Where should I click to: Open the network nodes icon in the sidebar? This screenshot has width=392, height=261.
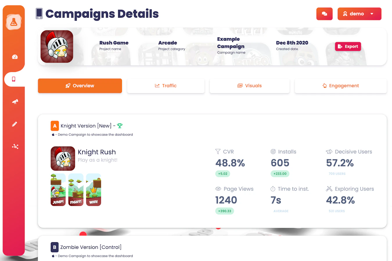click(15, 146)
